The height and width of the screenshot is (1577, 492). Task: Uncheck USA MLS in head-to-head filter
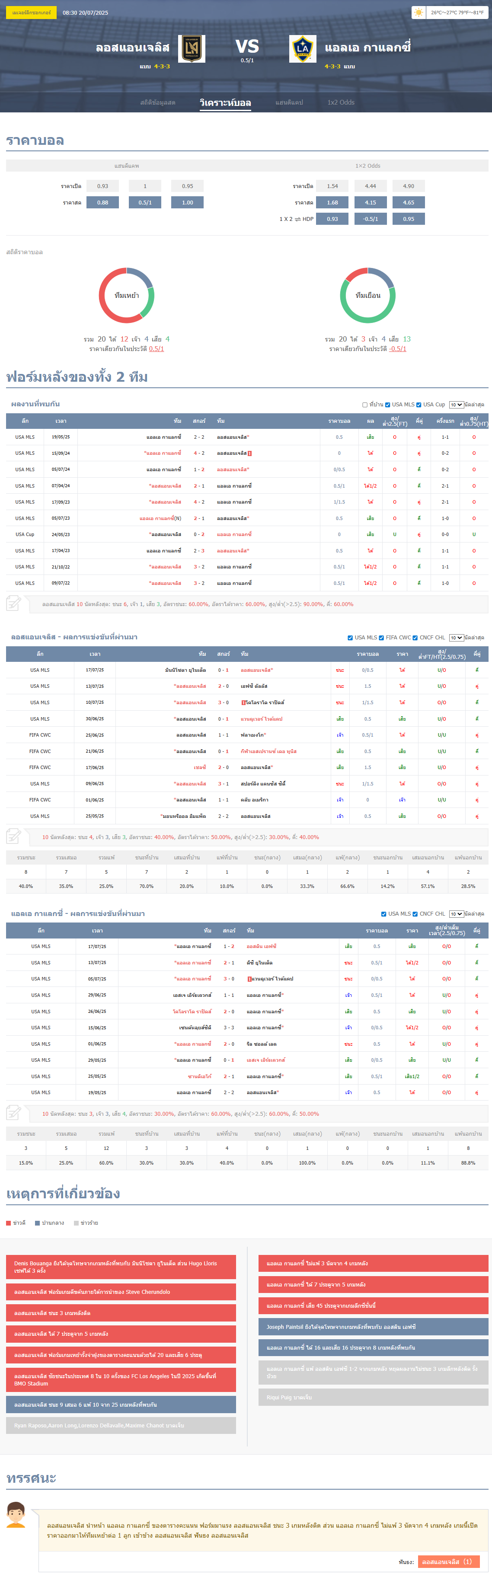(387, 405)
